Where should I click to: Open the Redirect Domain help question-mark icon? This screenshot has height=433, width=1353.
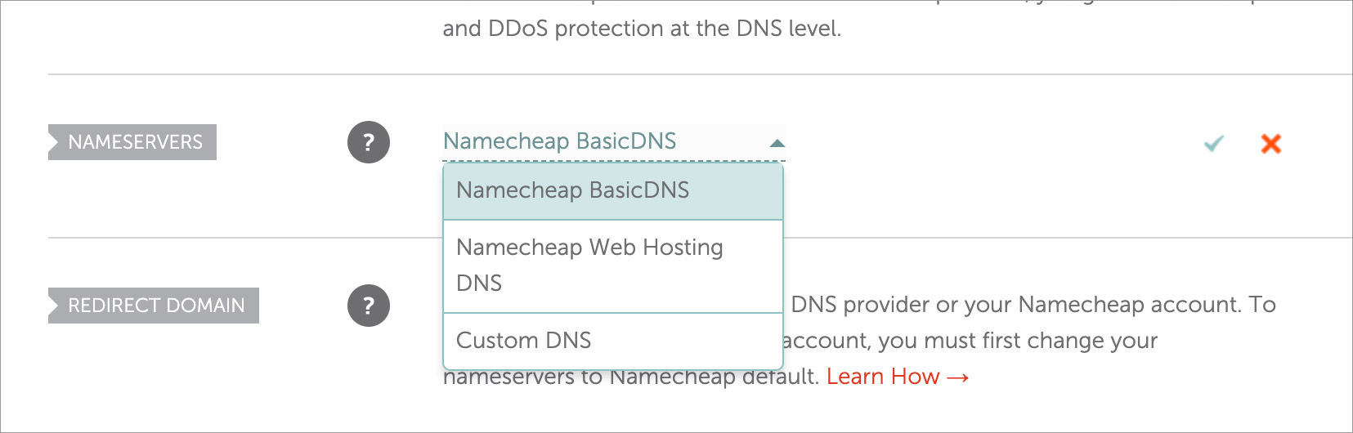[369, 306]
